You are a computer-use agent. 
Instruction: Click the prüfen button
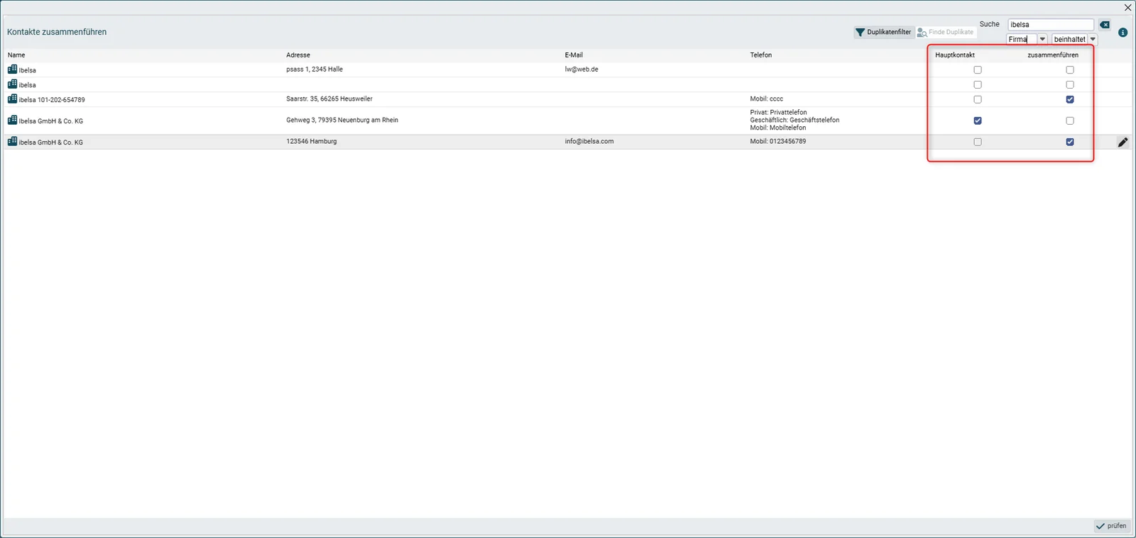1111,526
